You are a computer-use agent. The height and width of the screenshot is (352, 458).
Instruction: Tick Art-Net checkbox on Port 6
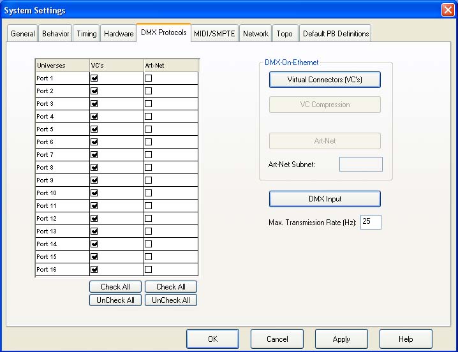point(148,142)
